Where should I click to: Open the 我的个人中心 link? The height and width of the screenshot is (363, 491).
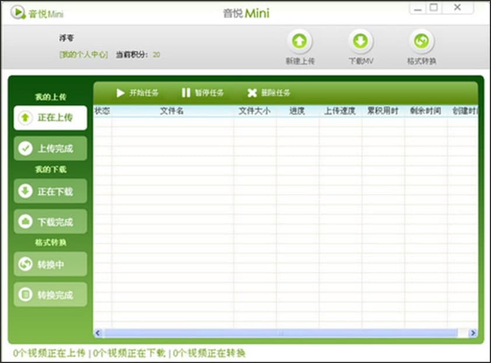(83, 55)
